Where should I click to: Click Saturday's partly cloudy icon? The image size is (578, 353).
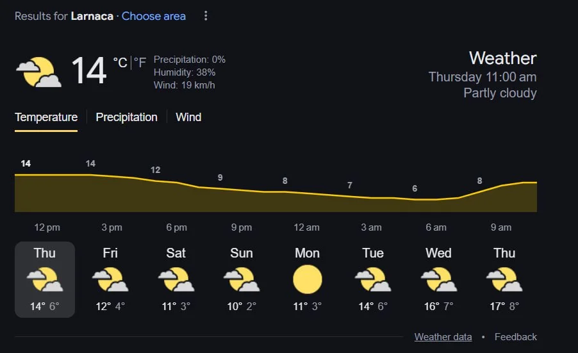click(176, 280)
